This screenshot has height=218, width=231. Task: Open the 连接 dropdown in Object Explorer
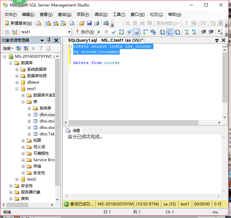tap(8, 48)
